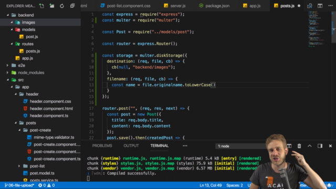Viewport: 336px width, 189px height.
Task: Click 'diskStorage' in line 8
Action: pyautogui.click(x=169, y=56)
